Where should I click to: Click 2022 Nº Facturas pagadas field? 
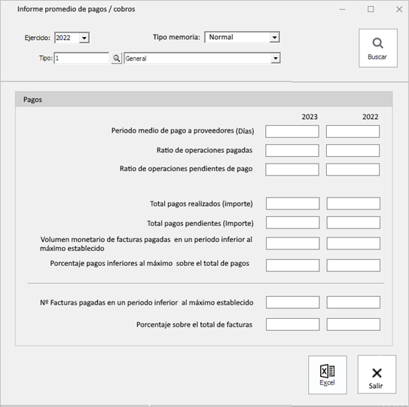(x=353, y=302)
